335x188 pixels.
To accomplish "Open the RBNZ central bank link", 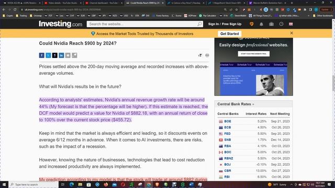I will coord(229,158).
